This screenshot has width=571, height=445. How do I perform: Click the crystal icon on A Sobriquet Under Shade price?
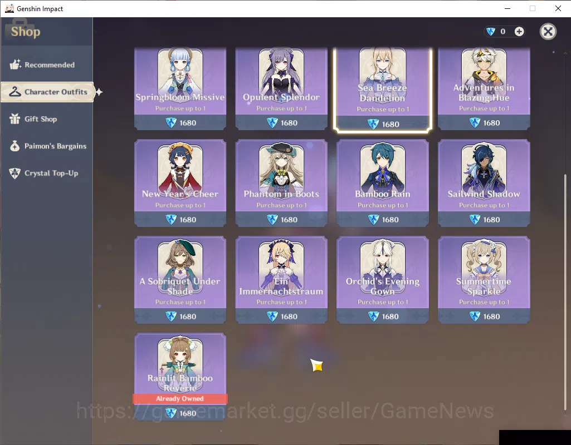[171, 317]
